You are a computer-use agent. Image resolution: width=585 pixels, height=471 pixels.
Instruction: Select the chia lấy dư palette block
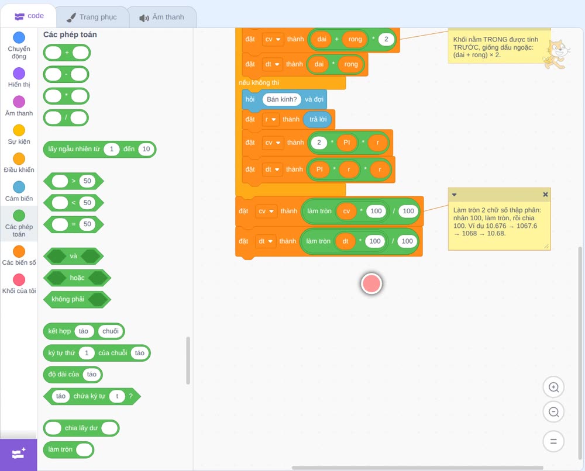tap(81, 428)
